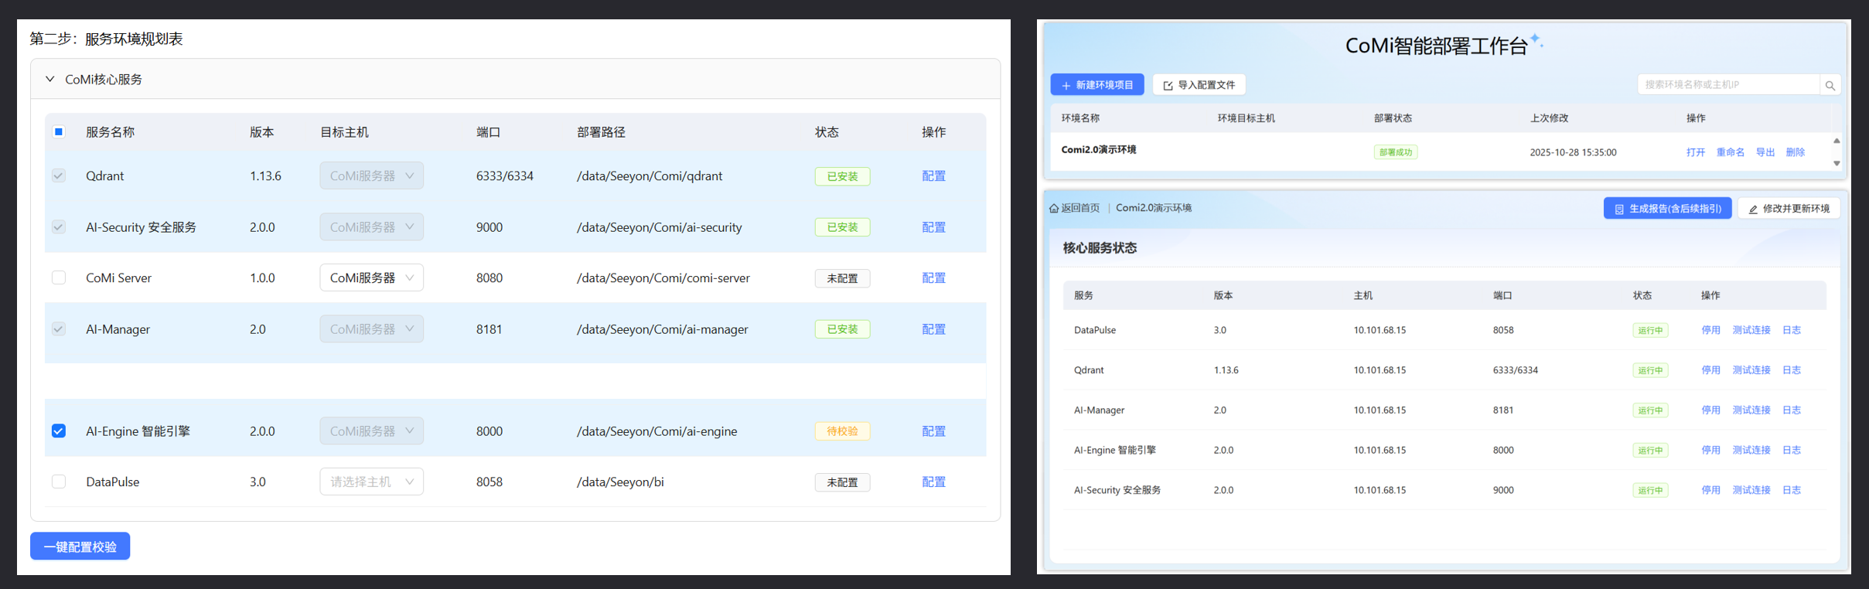The height and width of the screenshot is (589, 1869).
Task: Click the import configuration file icon
Action: pos(1168,86)
